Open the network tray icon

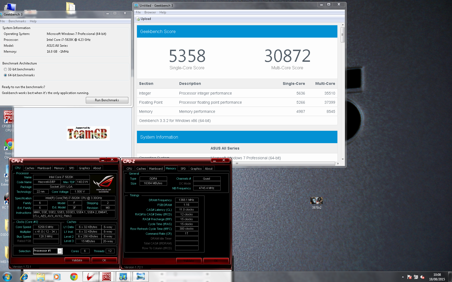pyautogui.click(x=416, y=277)
